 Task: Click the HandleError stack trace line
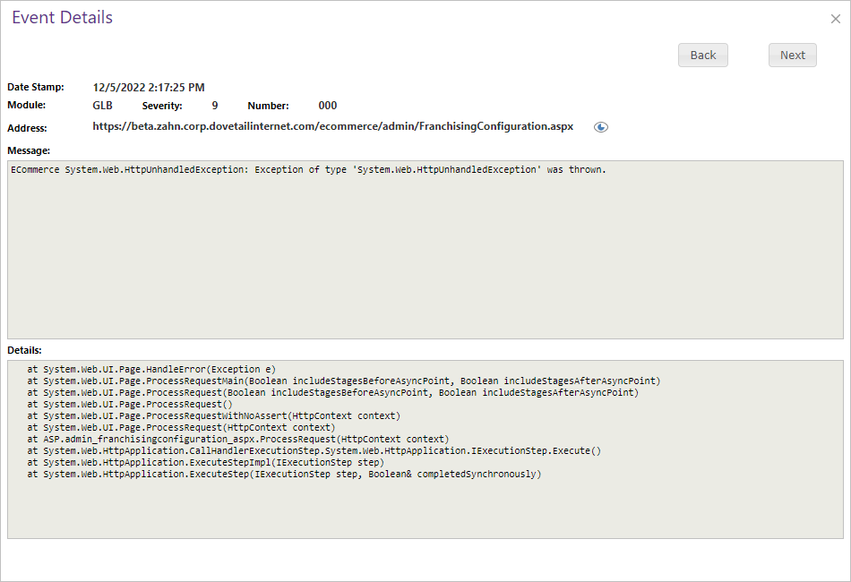pos(151,369)
